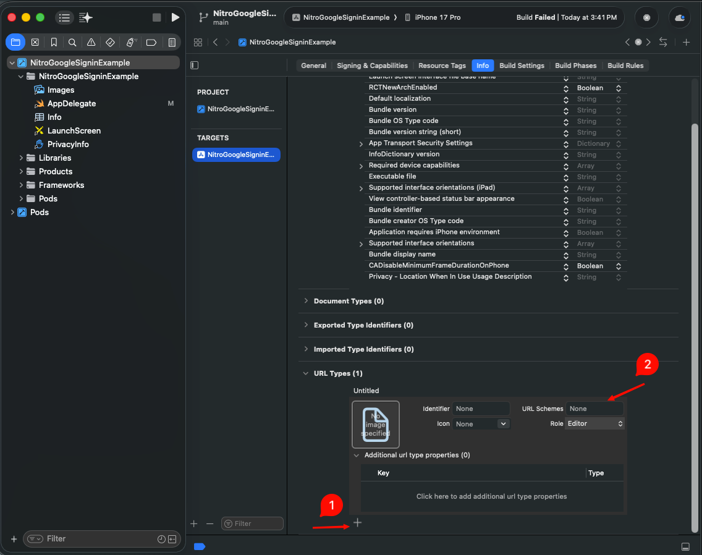Open the Breakpoint navigator icon

click(x=151, y=42)
